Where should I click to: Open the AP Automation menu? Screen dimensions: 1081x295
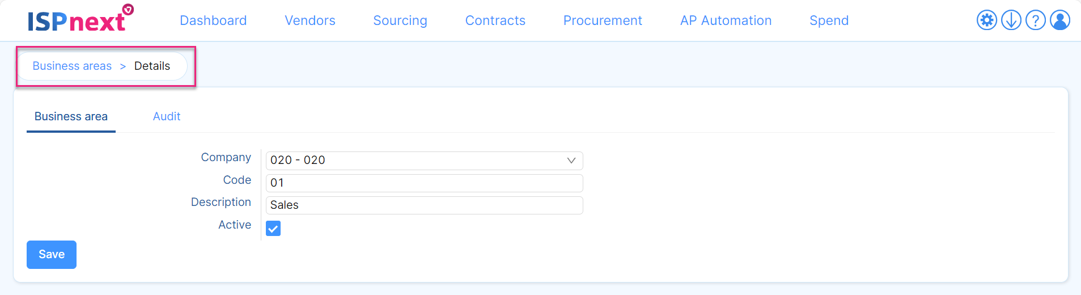tap(726, 20)
